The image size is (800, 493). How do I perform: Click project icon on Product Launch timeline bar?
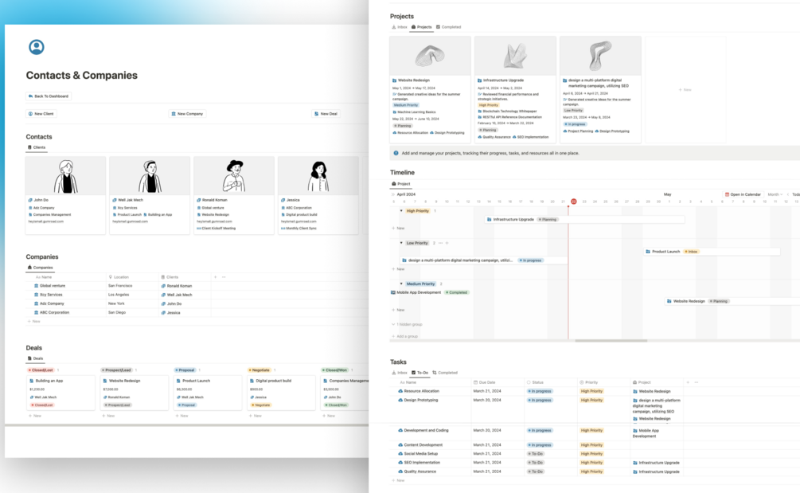click(648, 252)
